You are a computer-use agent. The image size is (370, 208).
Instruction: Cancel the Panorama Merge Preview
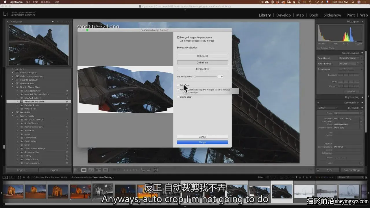click(x=202, y=137)
